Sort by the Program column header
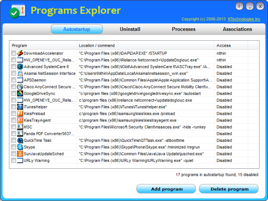 click(x=43, y=46)
